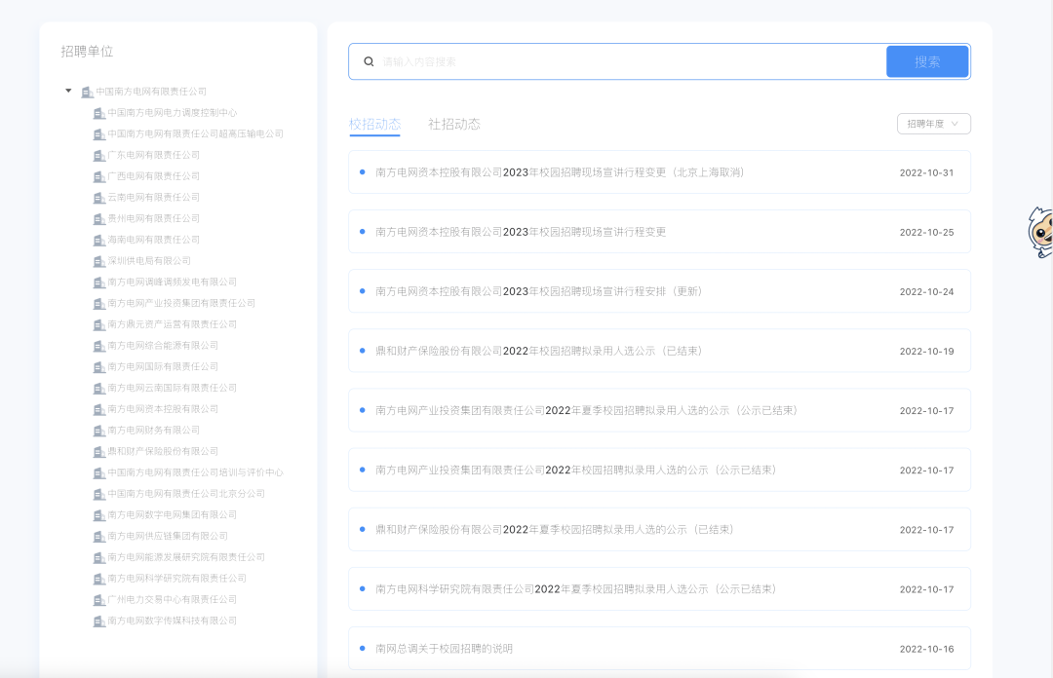Select 南方电网综合能源有限公司 in the tree

[x=163, y=346]
